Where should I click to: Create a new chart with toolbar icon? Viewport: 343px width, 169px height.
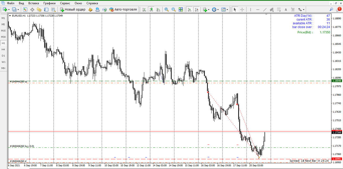coord(5,10)
